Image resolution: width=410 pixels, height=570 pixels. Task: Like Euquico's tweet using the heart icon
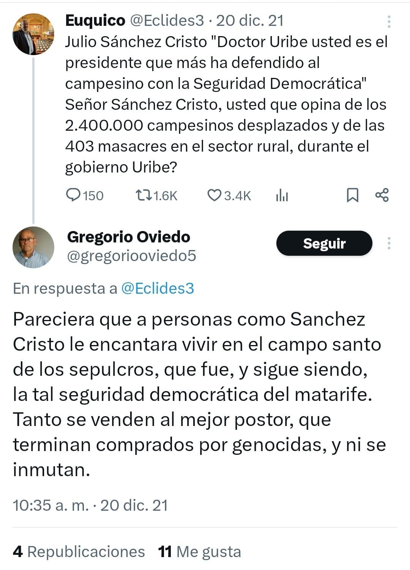(215, 195)
